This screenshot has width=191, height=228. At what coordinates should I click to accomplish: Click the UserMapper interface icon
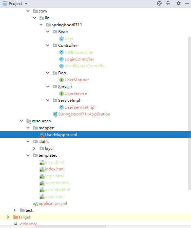(x=61, y=80)
